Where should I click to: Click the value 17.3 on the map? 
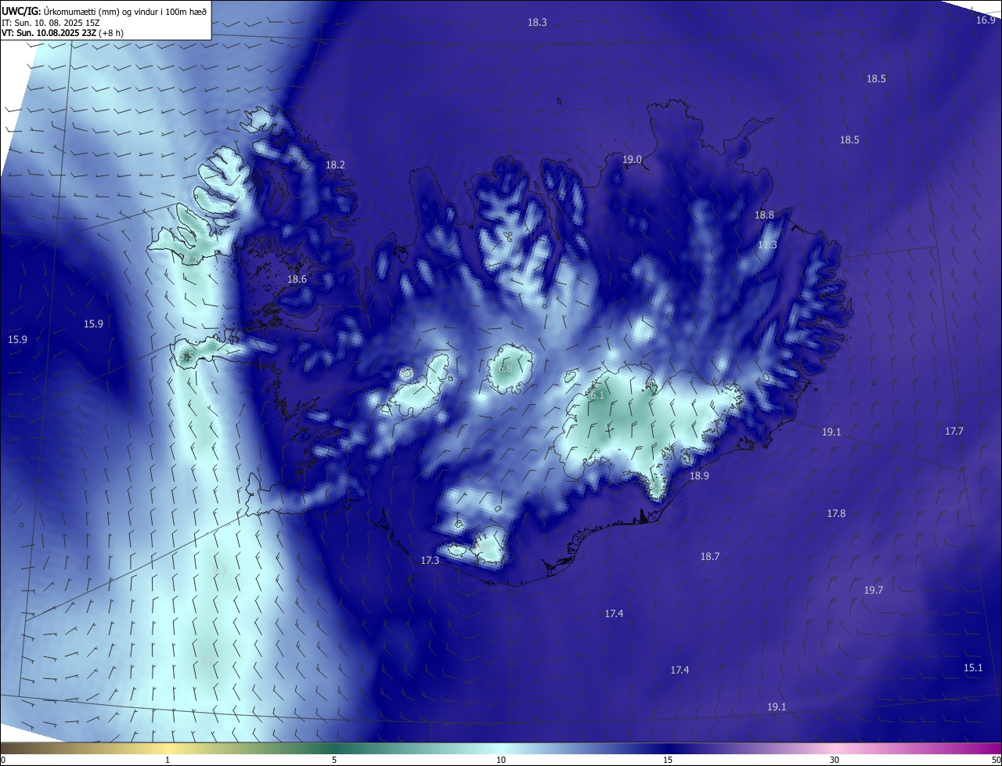click(430, 561)
